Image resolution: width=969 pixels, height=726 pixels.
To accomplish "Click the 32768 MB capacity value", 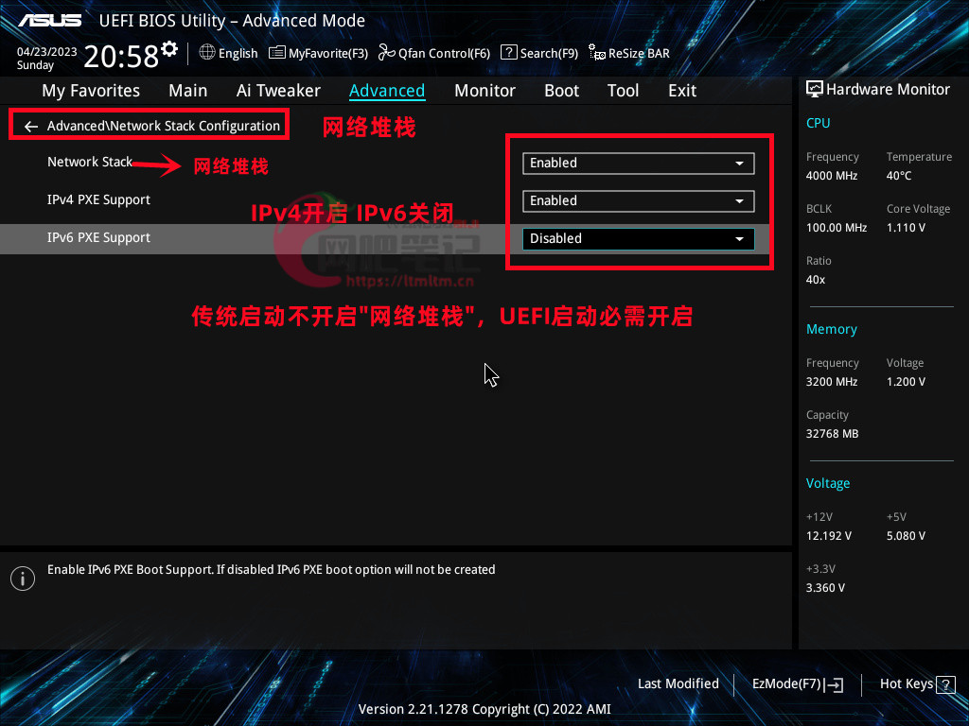I will [832, 434].
